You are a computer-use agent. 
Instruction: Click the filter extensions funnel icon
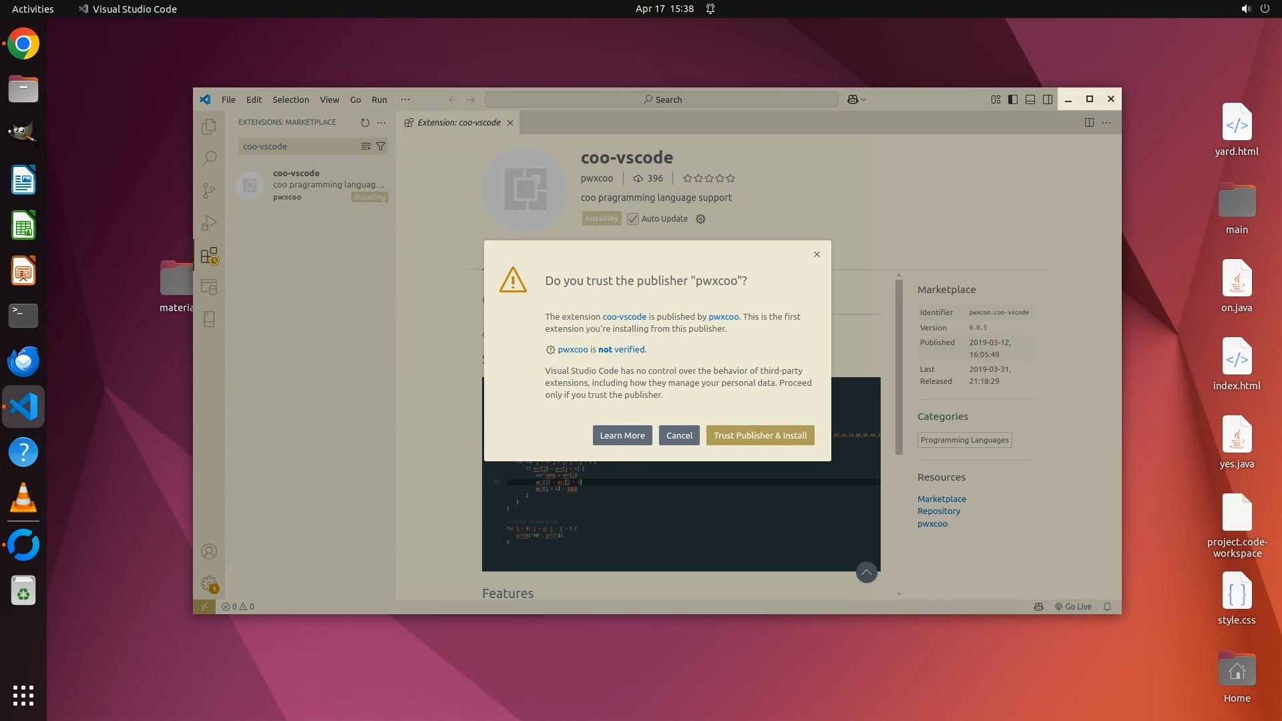pyautogui.click(x=381, y=146)
